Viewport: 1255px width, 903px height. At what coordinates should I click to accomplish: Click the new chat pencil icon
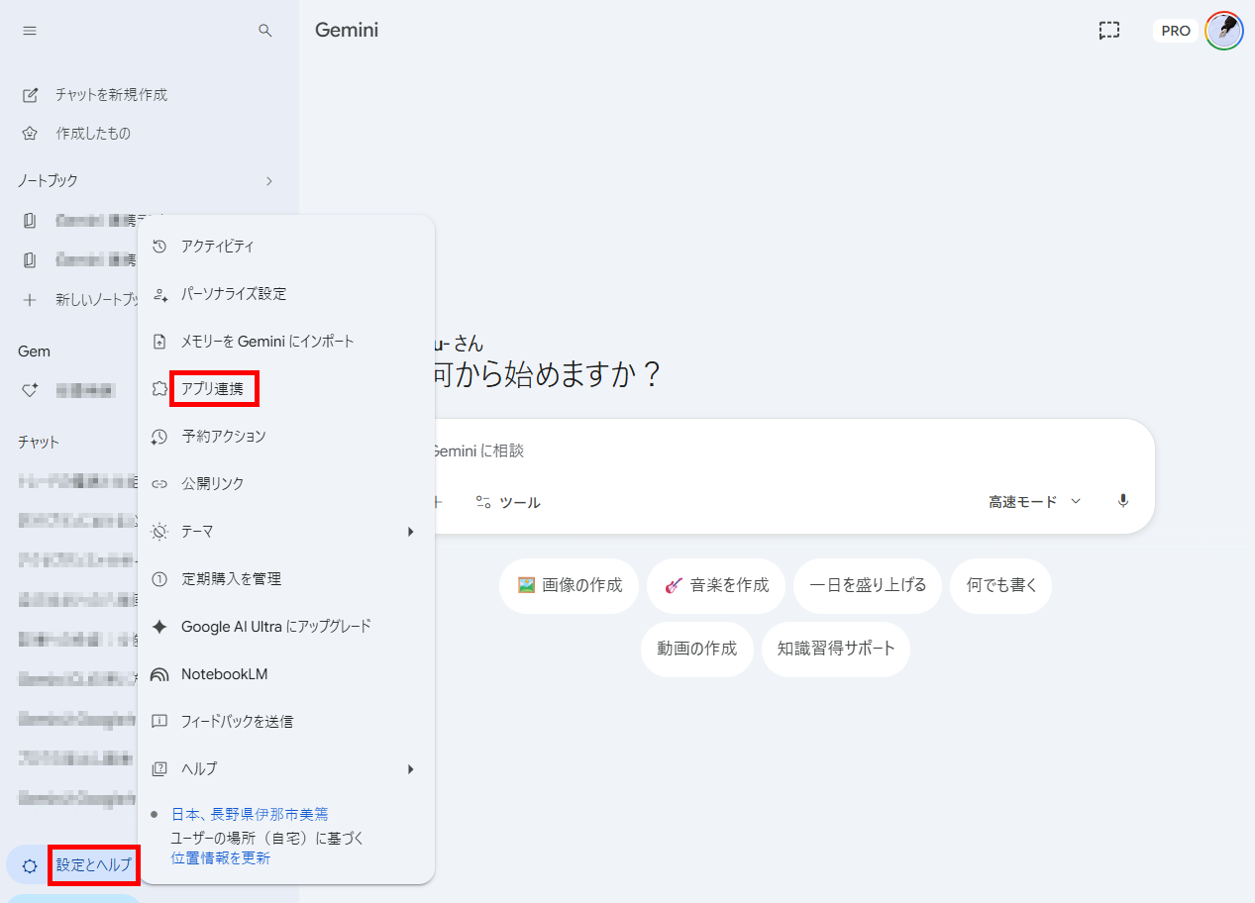tap(31, 95)
